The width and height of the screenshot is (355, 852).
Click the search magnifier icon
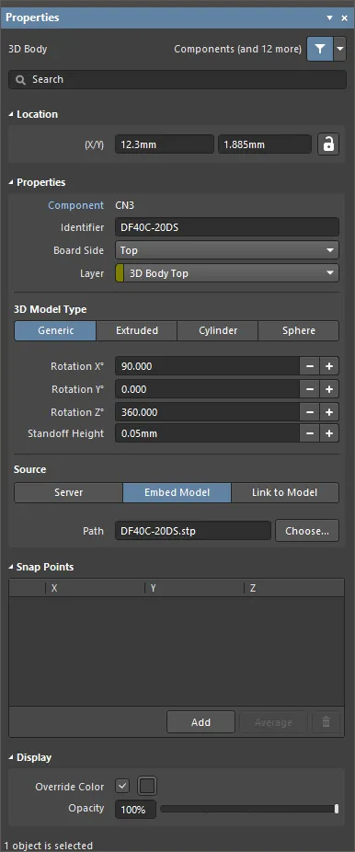(x=20, y=79)
